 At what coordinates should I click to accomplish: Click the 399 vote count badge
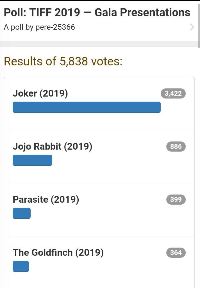tap(176, 200)
